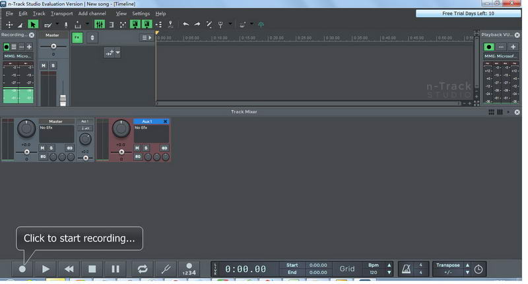Start recording with the record button

22,269
